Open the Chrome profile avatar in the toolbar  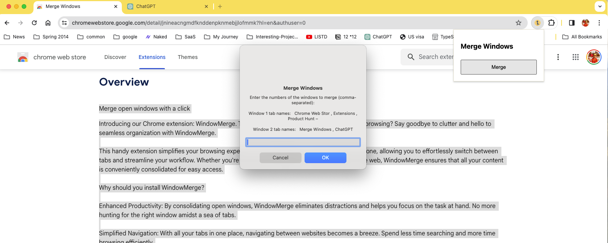[586, 23]
